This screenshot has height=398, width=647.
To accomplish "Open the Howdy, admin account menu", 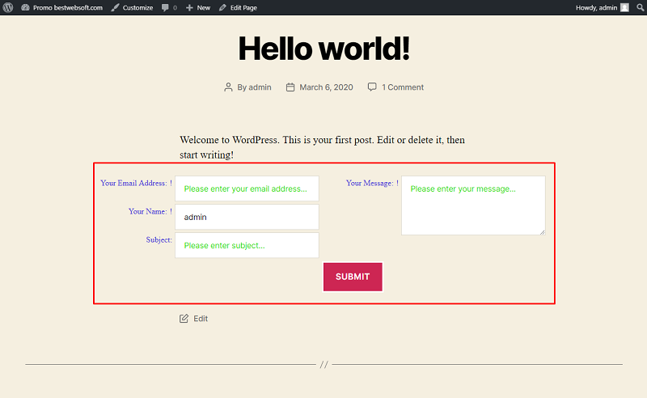I will click(602, 7).
